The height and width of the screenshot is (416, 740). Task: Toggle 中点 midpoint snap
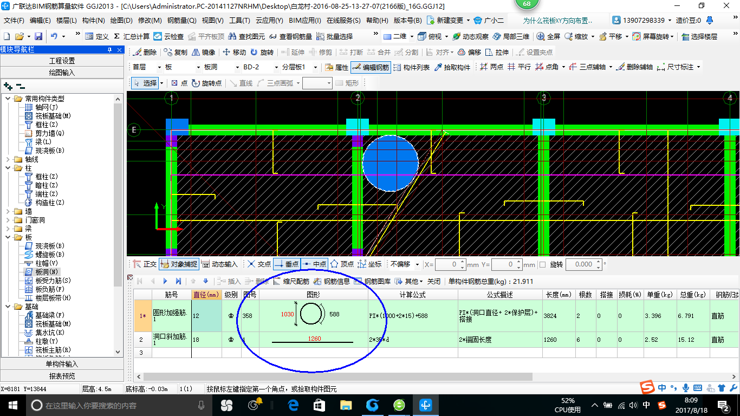[314, 264]
